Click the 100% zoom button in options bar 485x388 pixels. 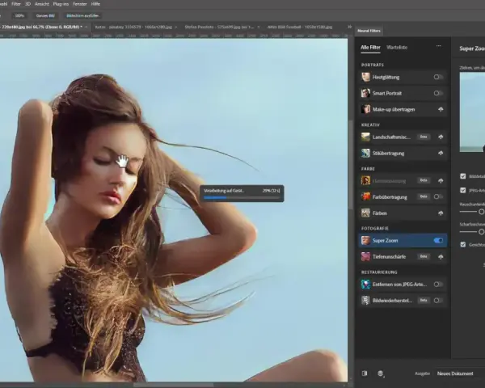[19, 15]
